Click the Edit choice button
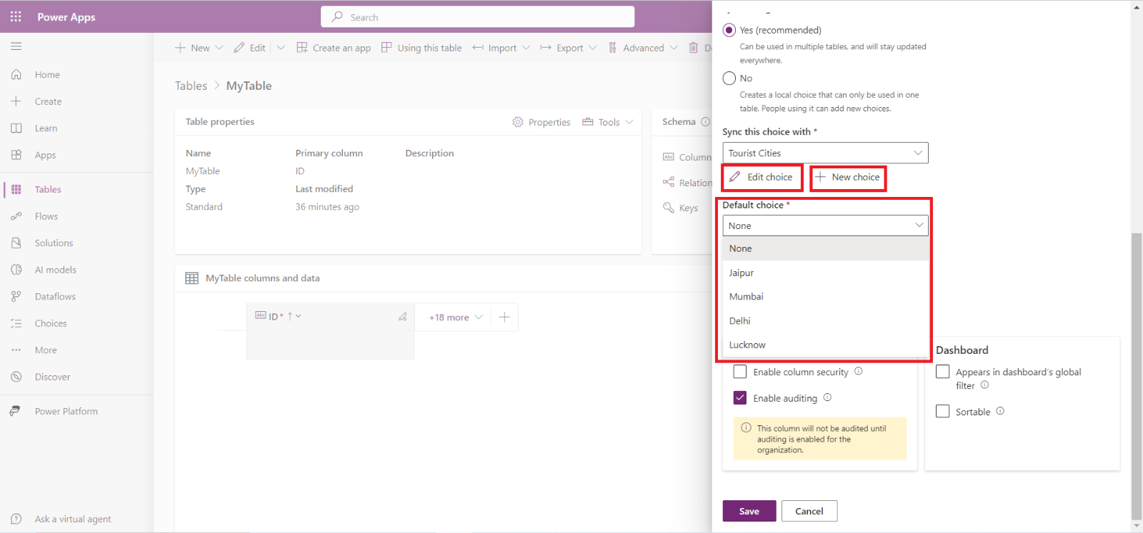 pos(762,177)
